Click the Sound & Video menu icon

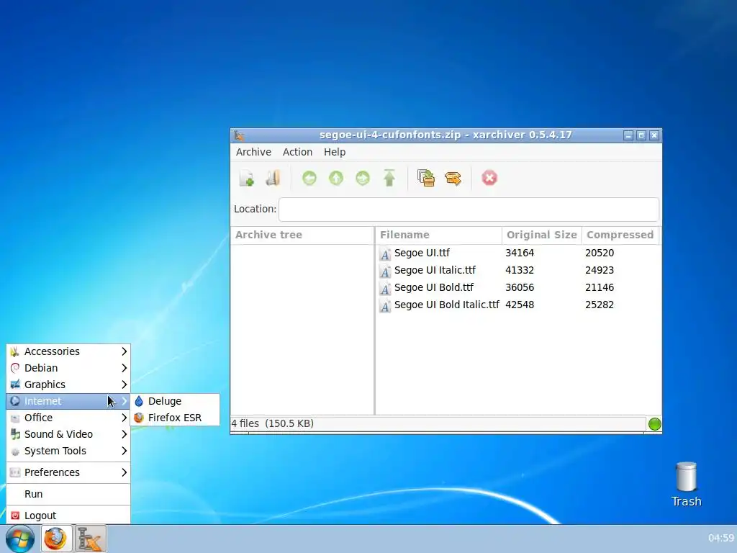pos(15,434)
